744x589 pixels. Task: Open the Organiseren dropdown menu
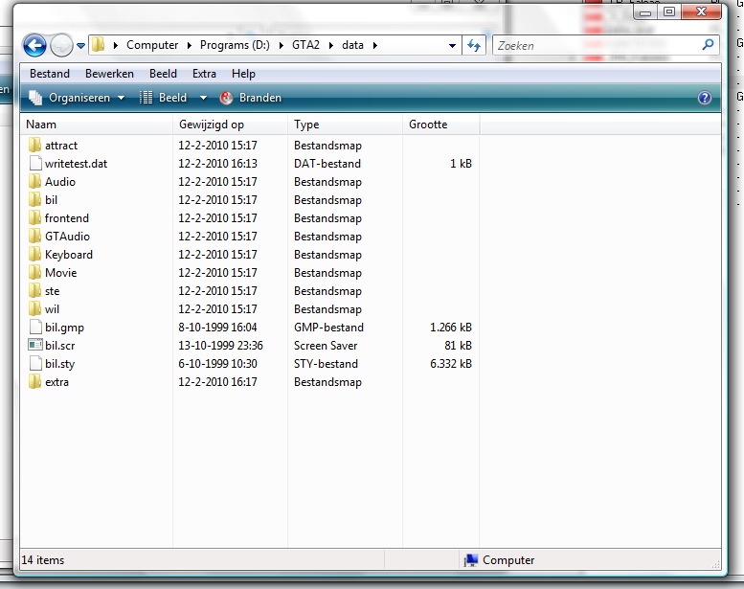(78, 98)
